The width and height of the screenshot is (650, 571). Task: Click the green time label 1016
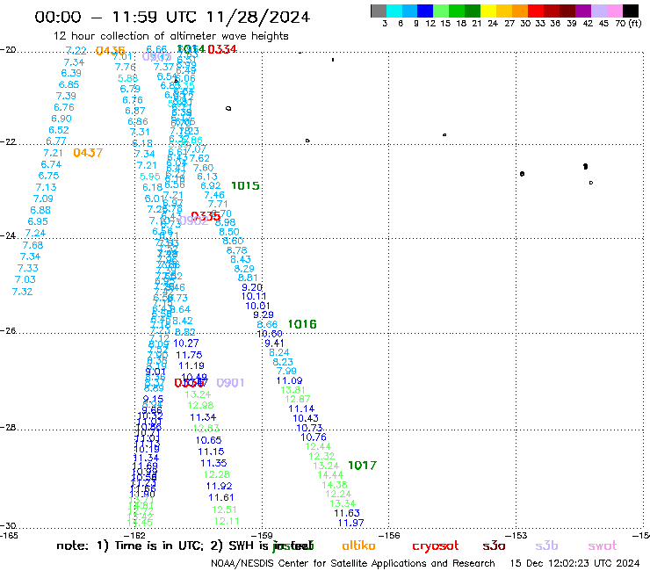(302, 324)
